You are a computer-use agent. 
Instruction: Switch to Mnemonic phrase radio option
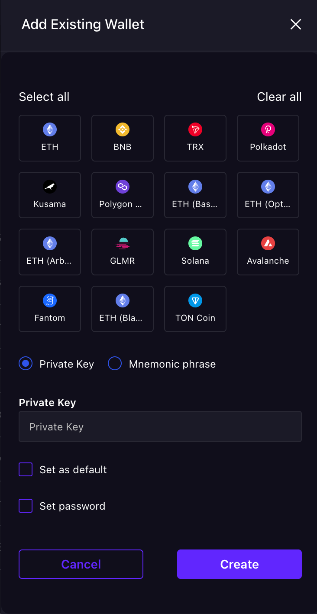tap(115, 364)
